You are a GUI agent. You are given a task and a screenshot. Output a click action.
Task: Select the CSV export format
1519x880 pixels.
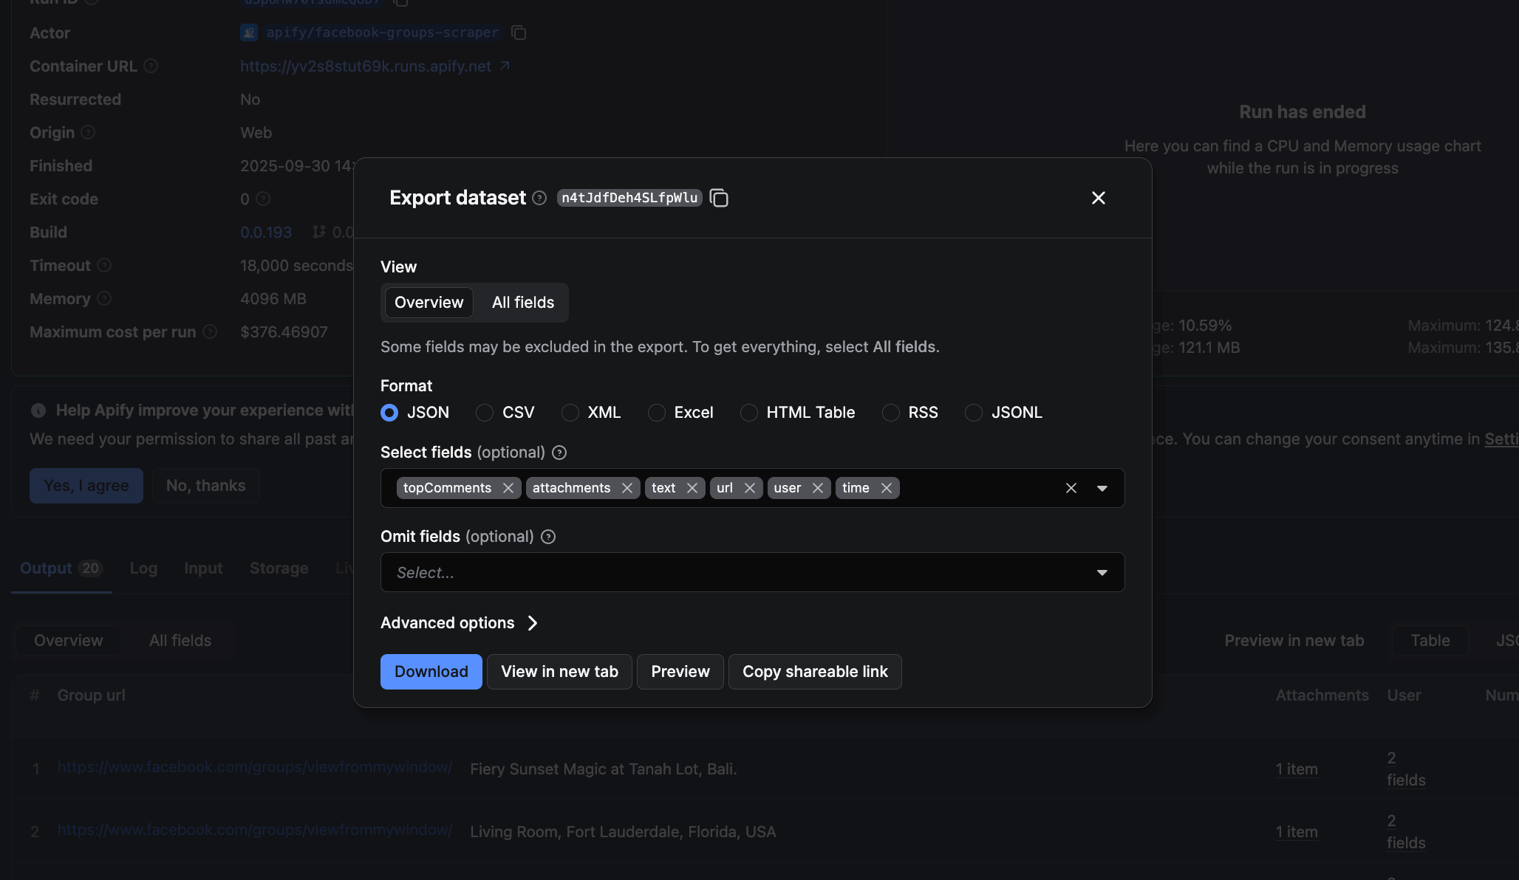tap(484, 413)
